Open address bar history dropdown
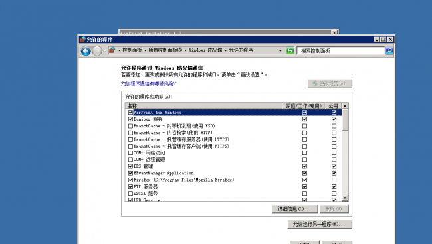Screen dimensions: 432x244 tap(280, 50)
